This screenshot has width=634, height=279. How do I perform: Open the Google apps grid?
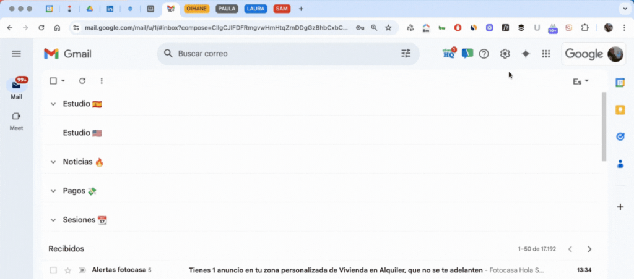pos(546,54)
